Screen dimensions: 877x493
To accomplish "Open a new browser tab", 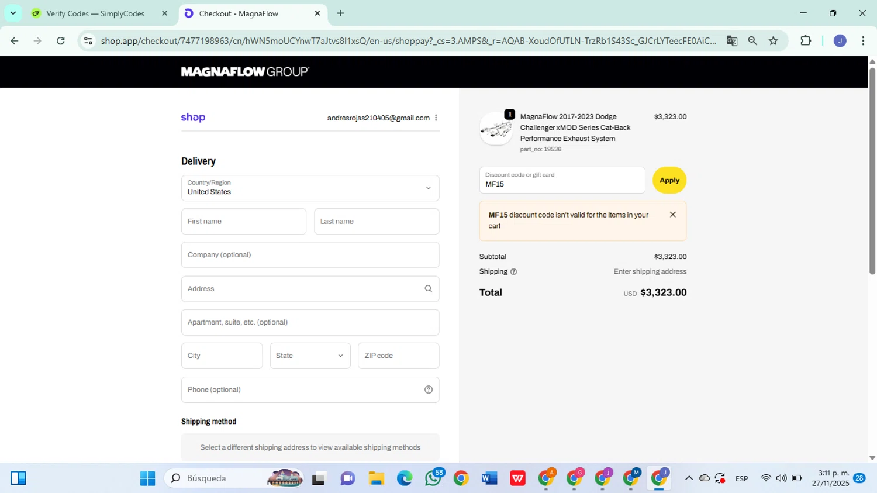I will (340, 13).
